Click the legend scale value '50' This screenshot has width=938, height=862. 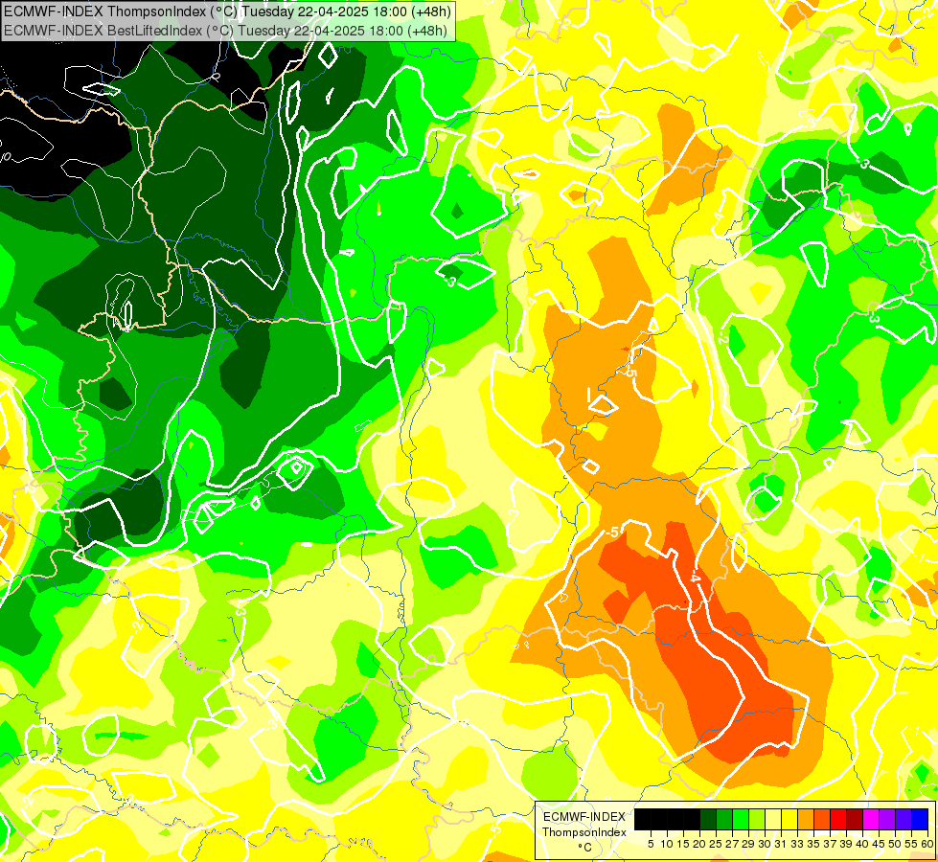[x=895, y=844]
